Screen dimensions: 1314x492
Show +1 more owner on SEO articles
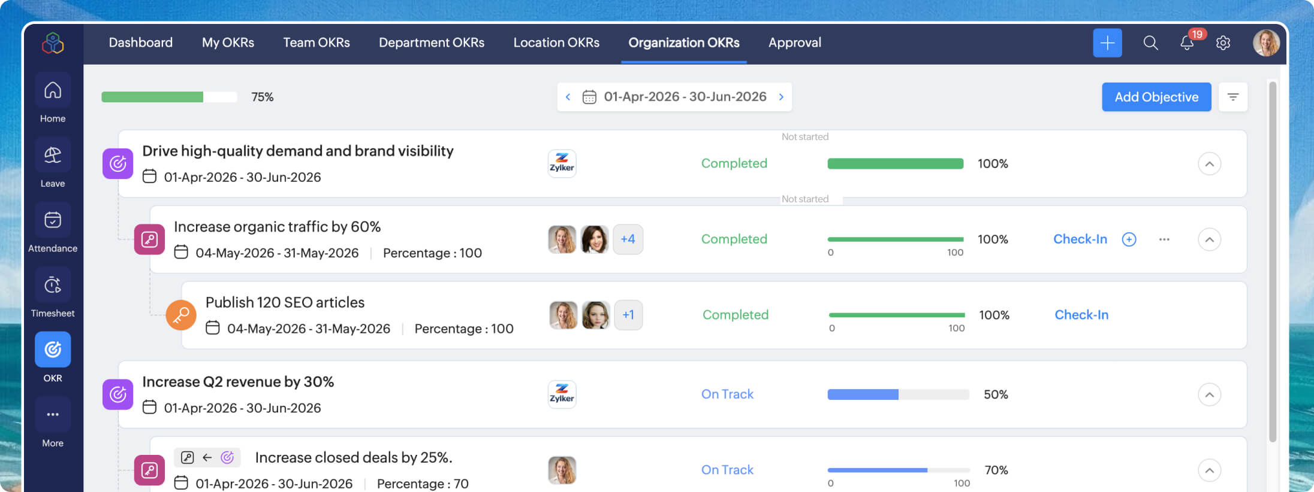tap(628, 315)
